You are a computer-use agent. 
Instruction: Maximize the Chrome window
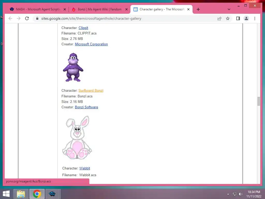(x=246, y=6)
